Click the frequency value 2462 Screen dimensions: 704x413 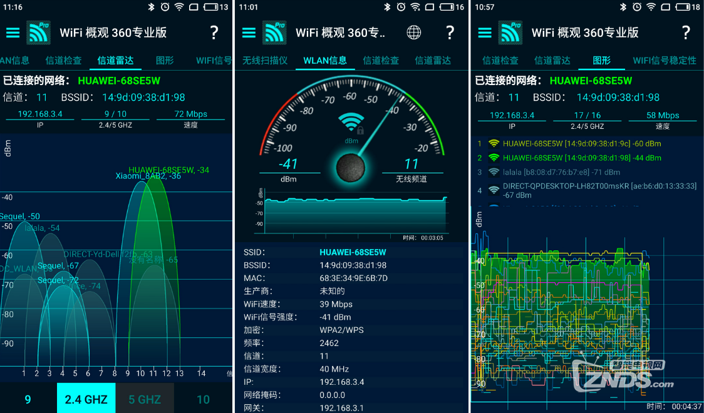point(329,343)
